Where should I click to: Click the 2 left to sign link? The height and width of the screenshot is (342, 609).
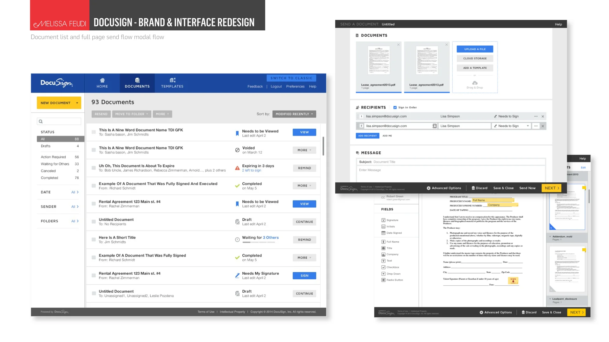pos(252,170)
